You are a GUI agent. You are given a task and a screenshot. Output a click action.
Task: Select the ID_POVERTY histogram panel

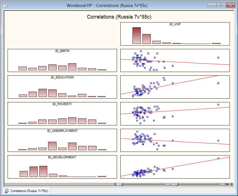62,114
